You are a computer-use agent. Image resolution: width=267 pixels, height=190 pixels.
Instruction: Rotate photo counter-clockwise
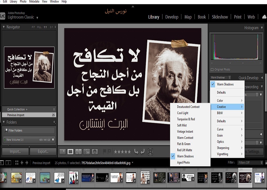tap(136, 151)
